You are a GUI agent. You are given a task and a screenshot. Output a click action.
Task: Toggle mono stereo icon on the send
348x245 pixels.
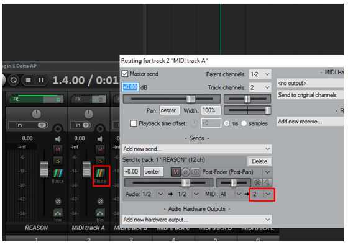(x=195, y=172)
